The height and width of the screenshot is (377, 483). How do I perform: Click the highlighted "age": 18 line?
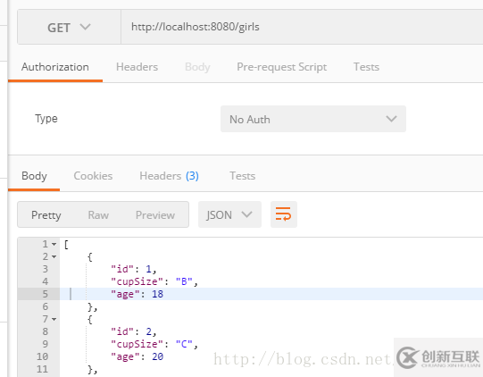click(x=271, y=294)
